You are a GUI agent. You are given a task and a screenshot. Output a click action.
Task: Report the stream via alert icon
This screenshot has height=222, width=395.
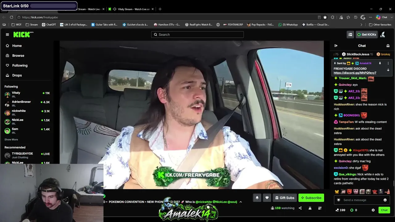coord(310,208)
